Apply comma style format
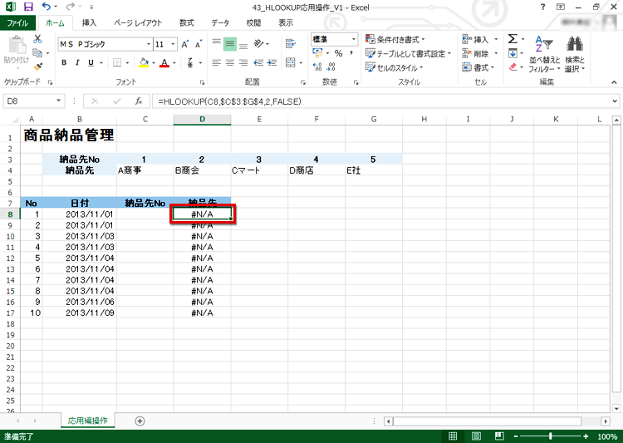The width and height of the screenshot is (623, 443). [351, 53]
